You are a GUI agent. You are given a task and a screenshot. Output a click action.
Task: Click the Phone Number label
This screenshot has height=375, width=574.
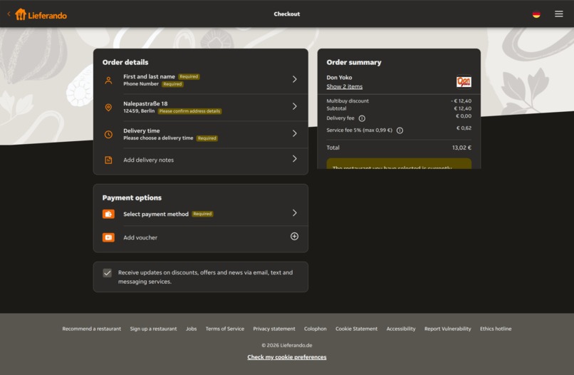(141, 84)
